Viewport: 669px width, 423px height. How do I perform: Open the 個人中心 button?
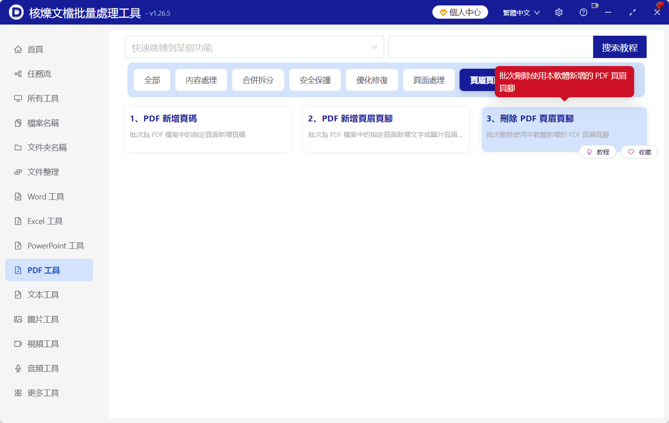click(x=460, y=12)
